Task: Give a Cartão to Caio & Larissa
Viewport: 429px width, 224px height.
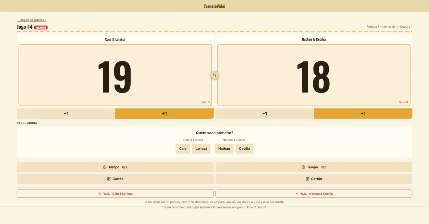Action: coord(115,179)
